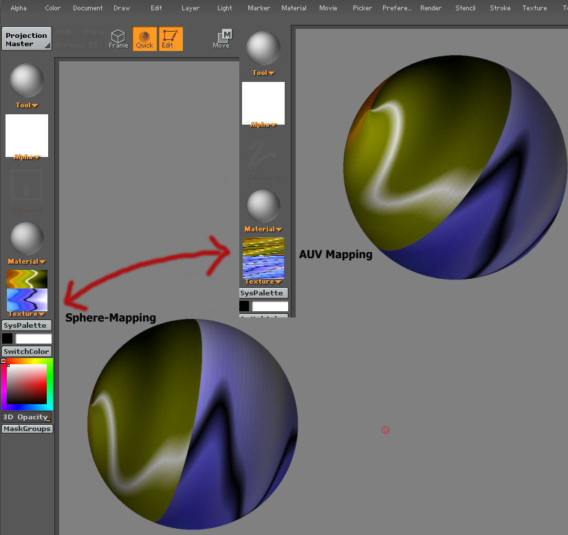568x535 pixels.
Task: Select the right panel Tool sphere
Action: click(x=263, y=48)
